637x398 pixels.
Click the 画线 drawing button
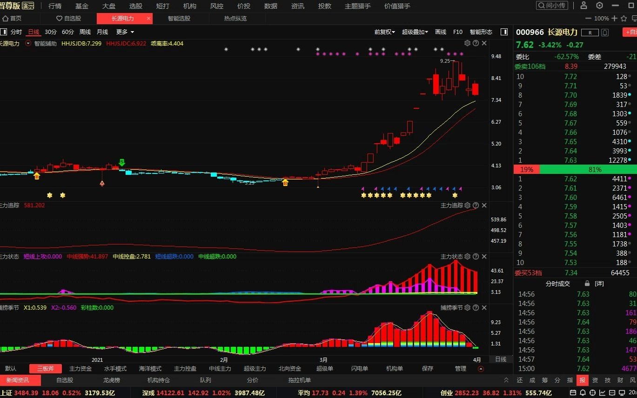pos(441,32)
